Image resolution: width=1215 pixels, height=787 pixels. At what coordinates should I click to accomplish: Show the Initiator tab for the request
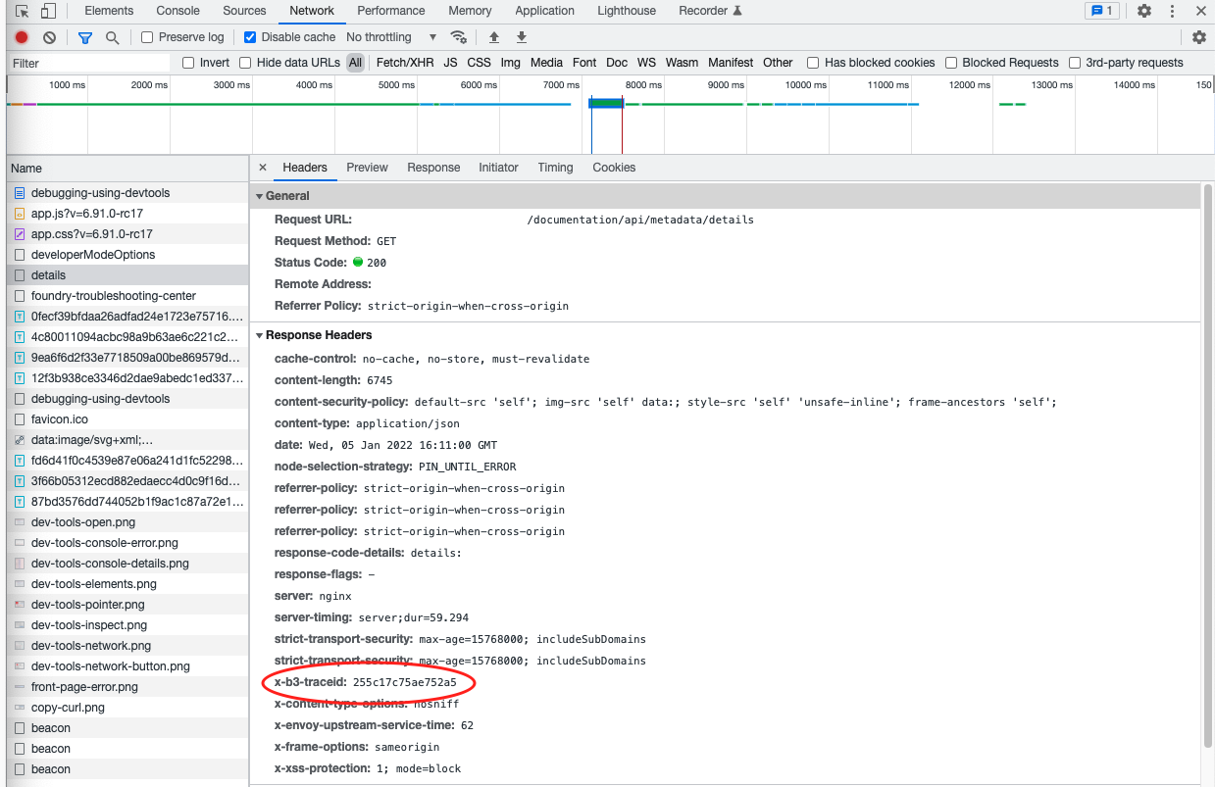pos(498,168)
